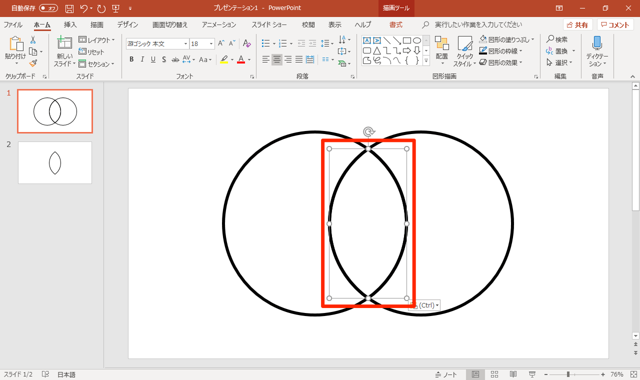Toggle text Shadow S button
This screenshot has height=380, width=640.
pyautogui.click(x=164, y=59)
